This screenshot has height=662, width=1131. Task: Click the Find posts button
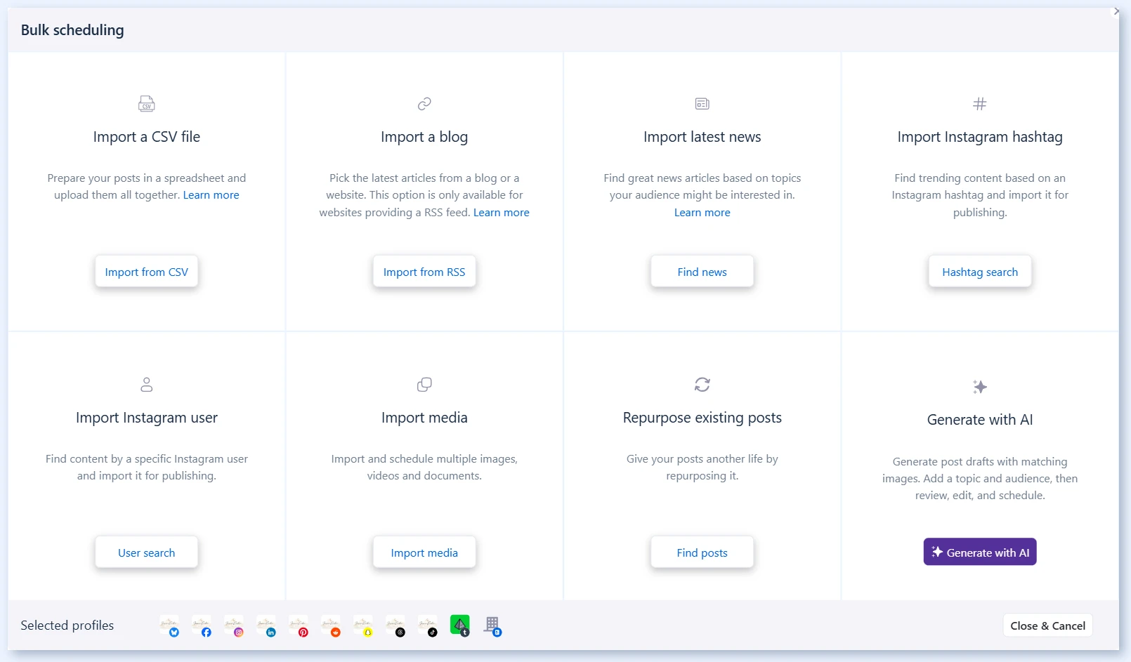click(702, 552)
